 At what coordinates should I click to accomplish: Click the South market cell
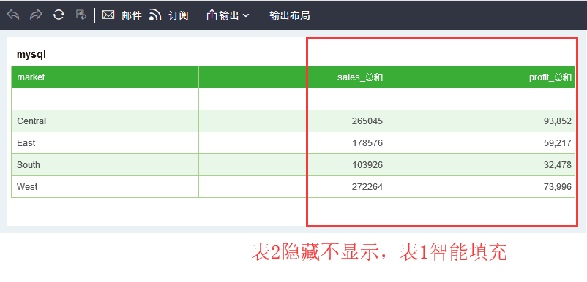pos(105,164)
